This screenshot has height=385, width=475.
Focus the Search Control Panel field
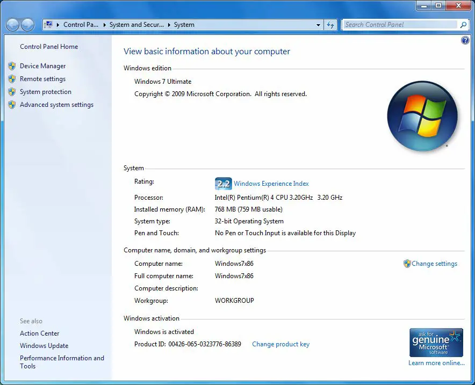[x=400, y=25]
